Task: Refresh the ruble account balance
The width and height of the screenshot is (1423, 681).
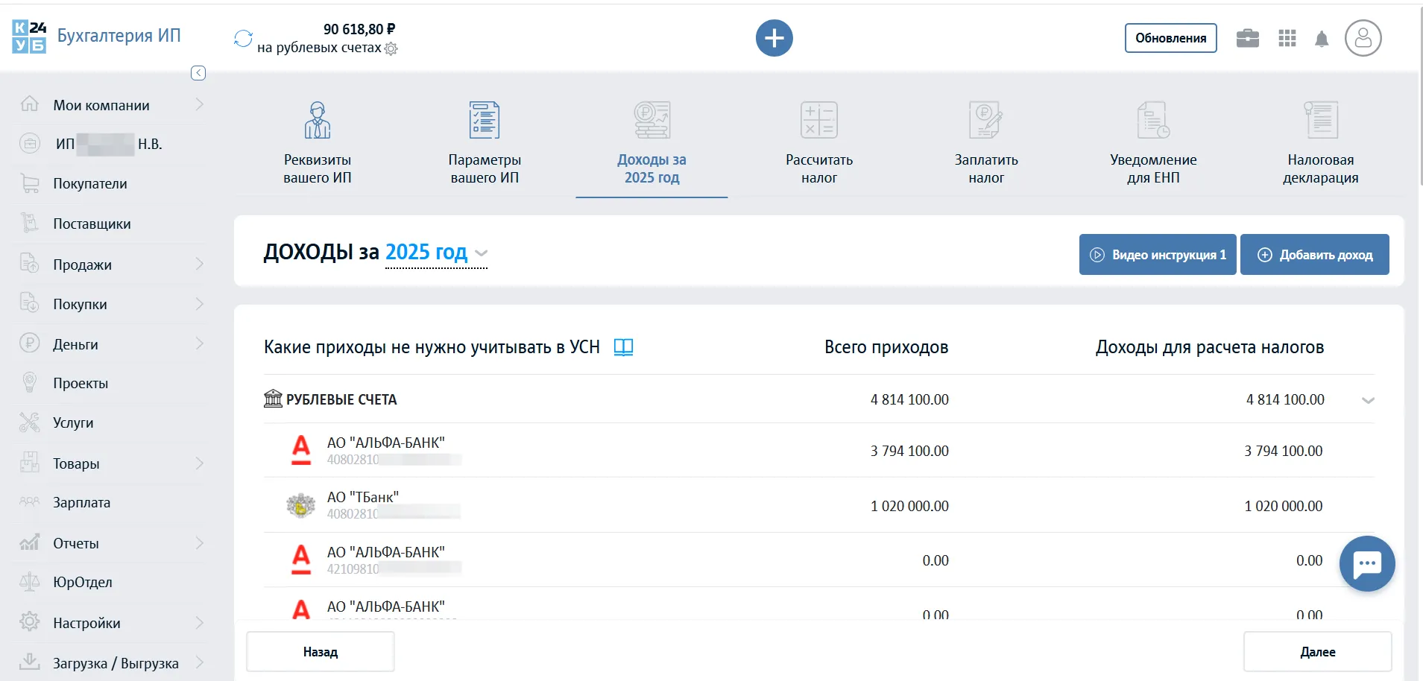Action: pyautogui.click(x=243, y=38)
